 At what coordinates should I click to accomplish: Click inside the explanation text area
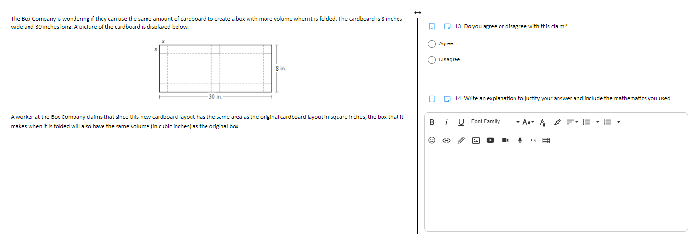(x=556, y=190)
